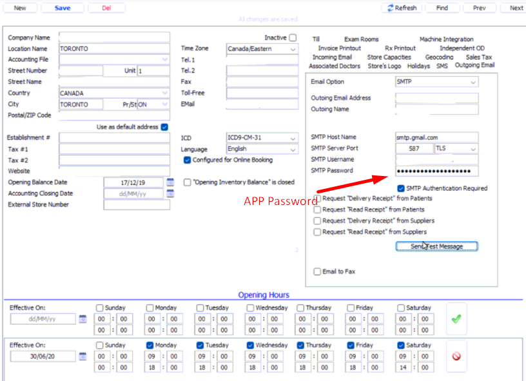
Task: Open the Pr/St province dropdown
Action: [165, 104]
